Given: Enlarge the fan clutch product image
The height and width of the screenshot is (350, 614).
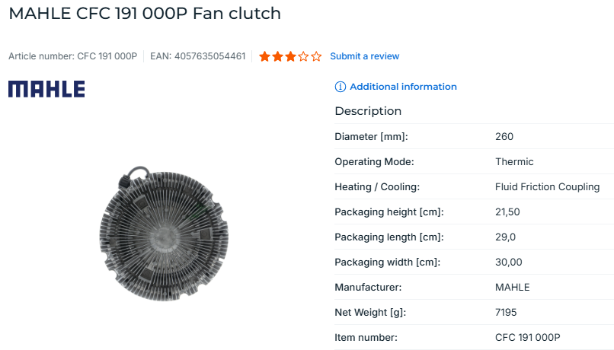Looking at the screenshot, I should pos(165,230).
